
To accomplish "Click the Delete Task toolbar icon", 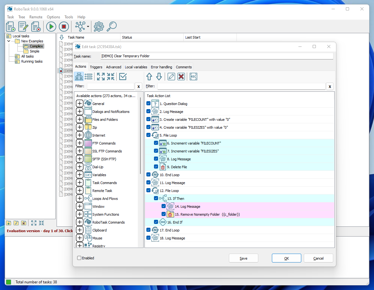I will [x=36, y=27].
